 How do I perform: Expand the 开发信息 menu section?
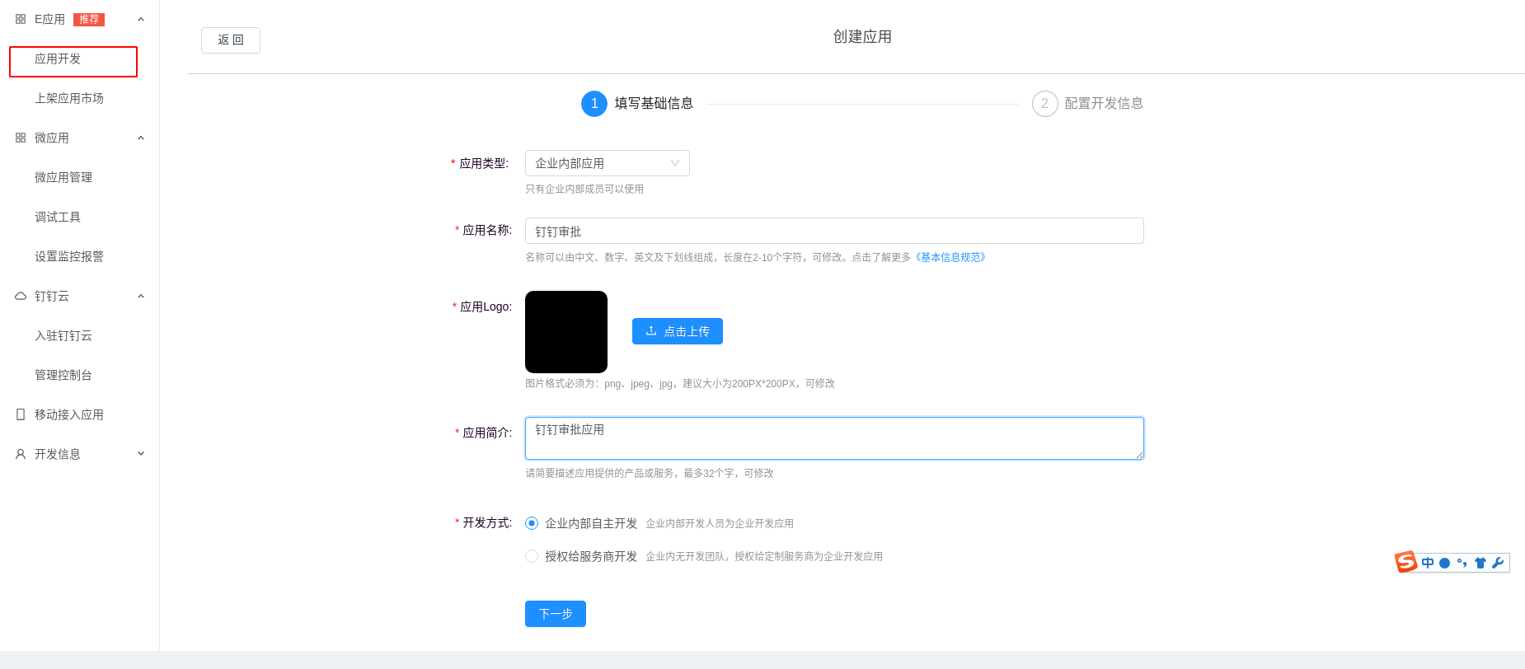click(x=141, y=454)
